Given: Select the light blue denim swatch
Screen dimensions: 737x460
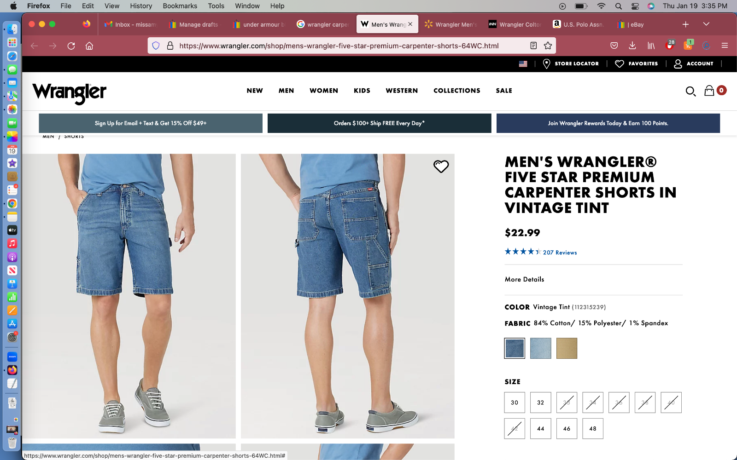Looking at the screenshot, I should [541, 348].
